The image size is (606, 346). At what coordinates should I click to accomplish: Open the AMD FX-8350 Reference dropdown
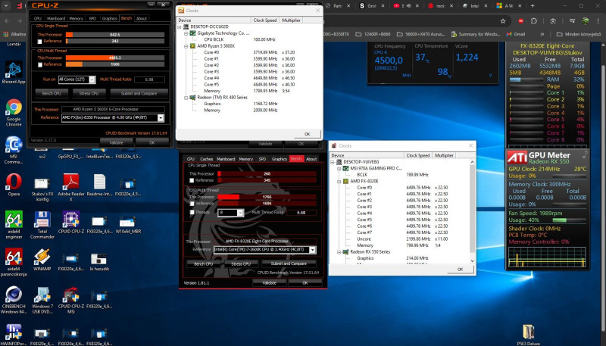(x=161, y=118)
